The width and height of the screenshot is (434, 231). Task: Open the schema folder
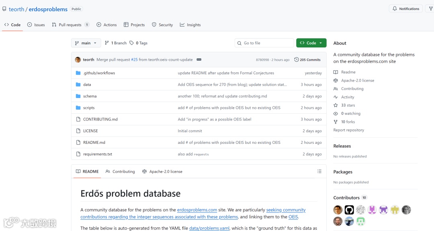click(90, 96)
